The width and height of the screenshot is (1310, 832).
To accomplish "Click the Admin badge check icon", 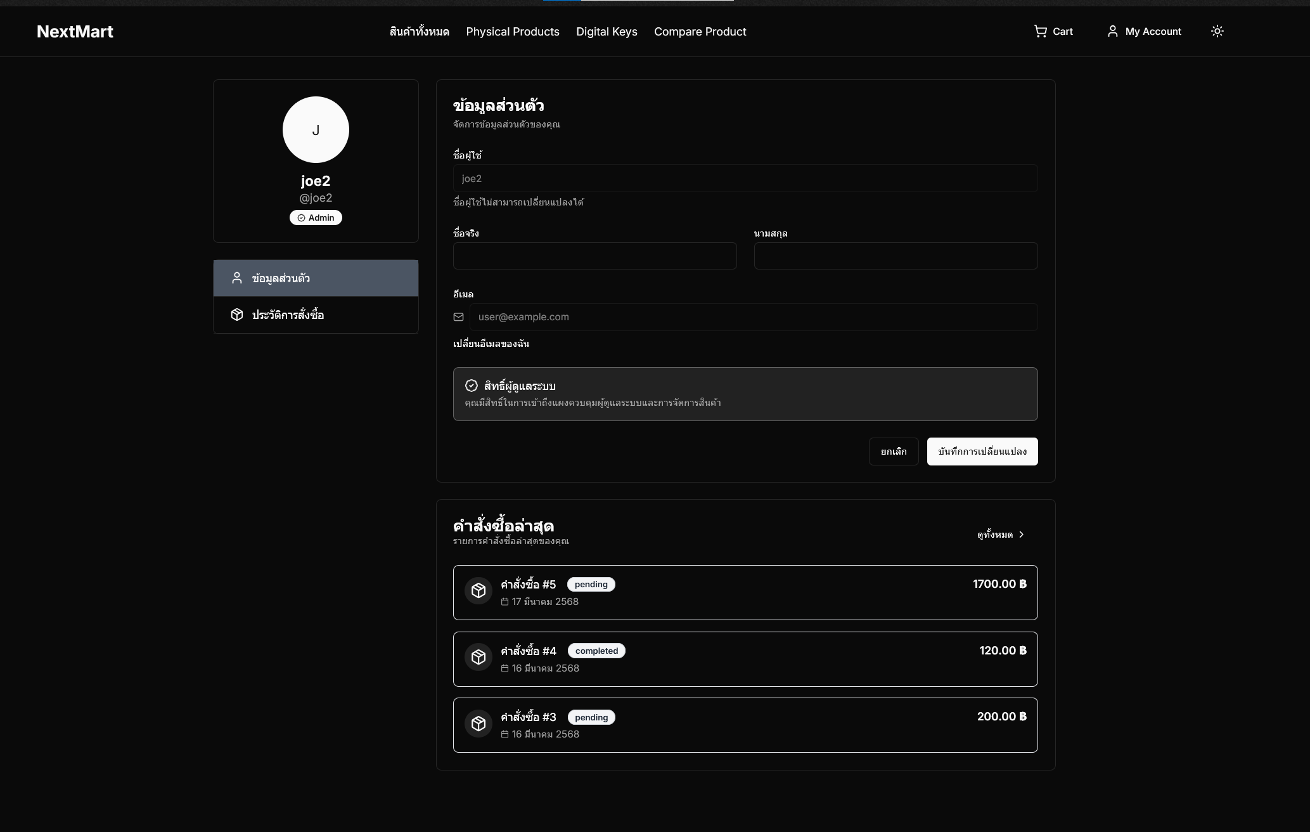I will (302, 218).
